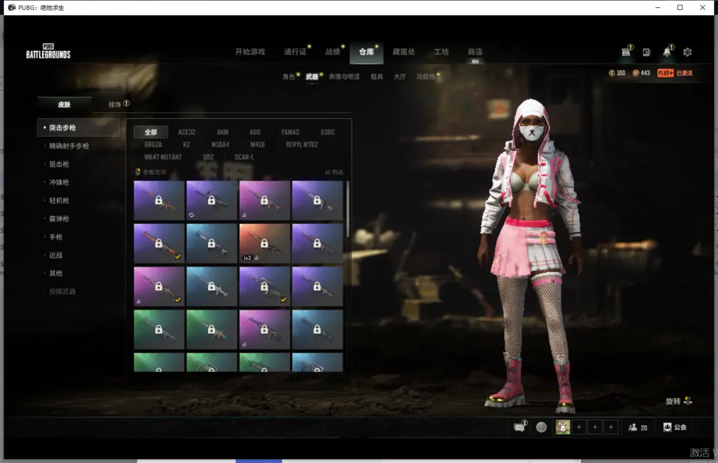Click the 旋转 rotate mouse icon
This screenshot has width=718, height=463.
(688, 401)
